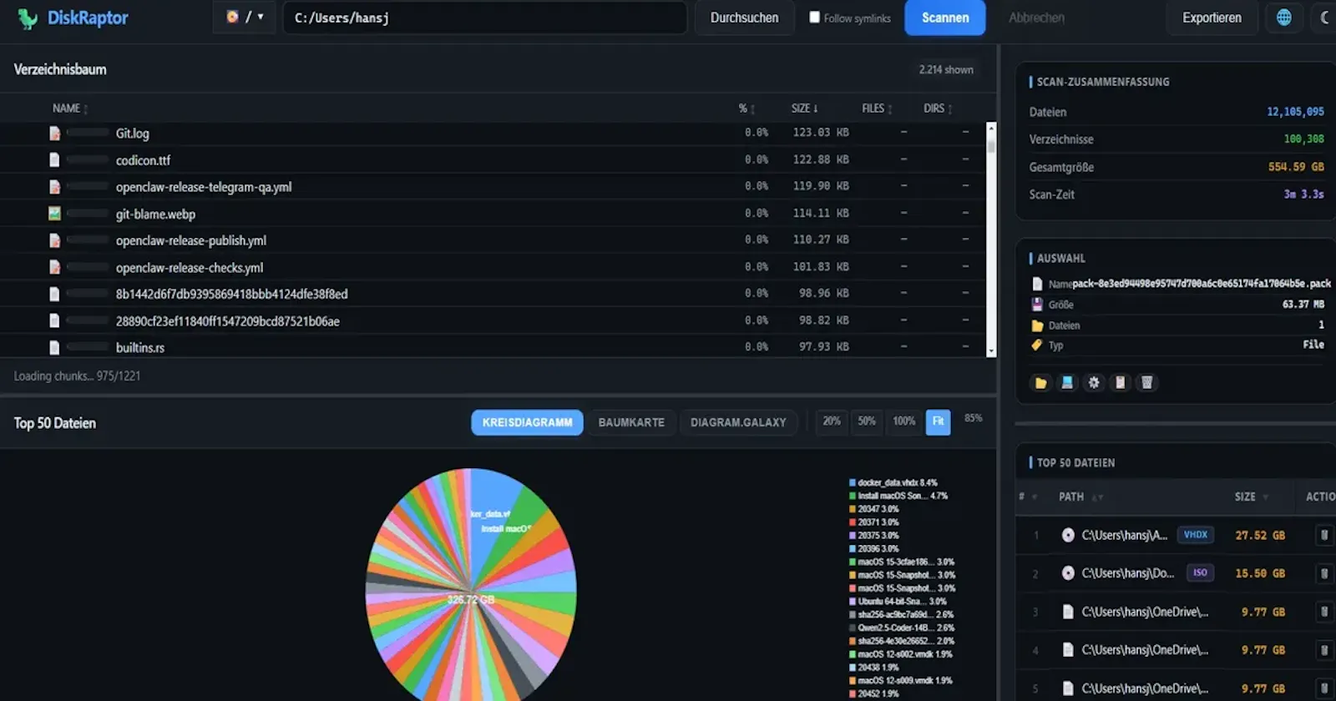Screen dimensions: 1336x701
Task: Click the 326.72 GB pie chart center
Action: click(x=471, y=599)
